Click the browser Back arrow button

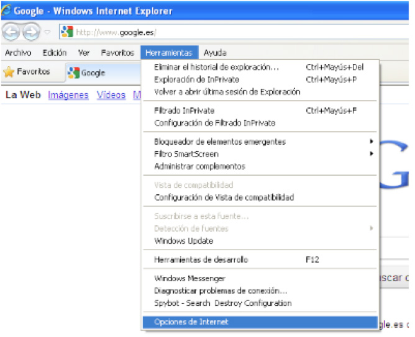pyautogui.click(x=11, y=32)
